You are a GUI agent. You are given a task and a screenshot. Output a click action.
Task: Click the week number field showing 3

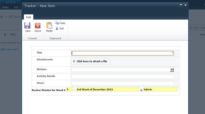click(x=70, y=89)
